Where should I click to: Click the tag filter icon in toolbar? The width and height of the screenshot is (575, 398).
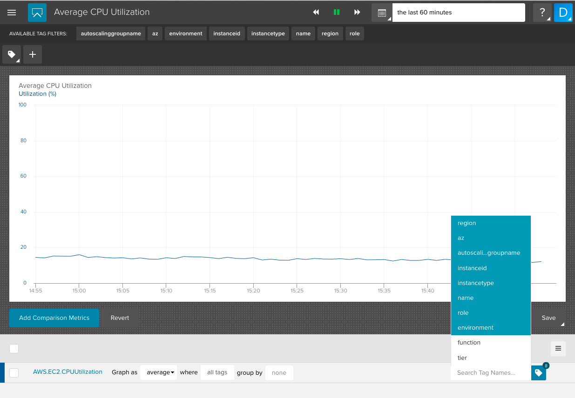pyautogui.click(x=12, y=54)
